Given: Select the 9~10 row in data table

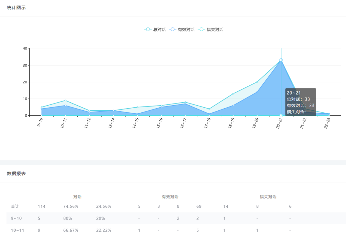Looking at the screenshot, I should click(16, 218).
